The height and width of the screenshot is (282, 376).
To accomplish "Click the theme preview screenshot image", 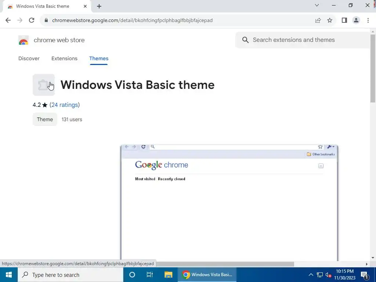I will point(229,203).
